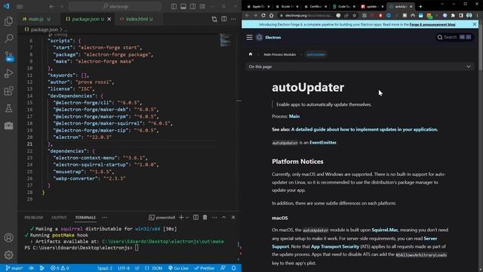
Task: Open the new terminal launch profile dropdown
Action: [187, 218]
